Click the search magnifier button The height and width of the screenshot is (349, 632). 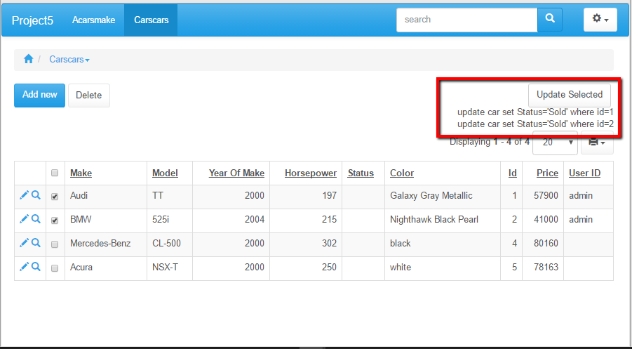[x=550, y=20]
